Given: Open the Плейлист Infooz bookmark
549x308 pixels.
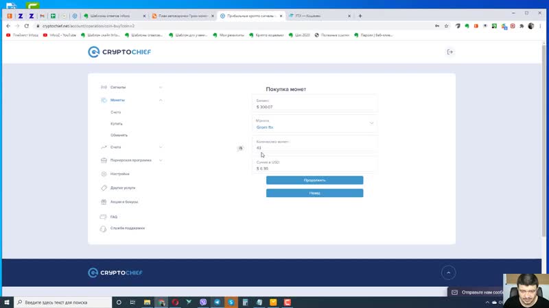Looking at the screenshot, I should (x=22, y=36).
